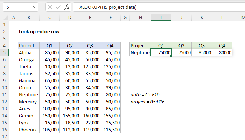
Task: Select column E header
Action: [x=90, y=17]
